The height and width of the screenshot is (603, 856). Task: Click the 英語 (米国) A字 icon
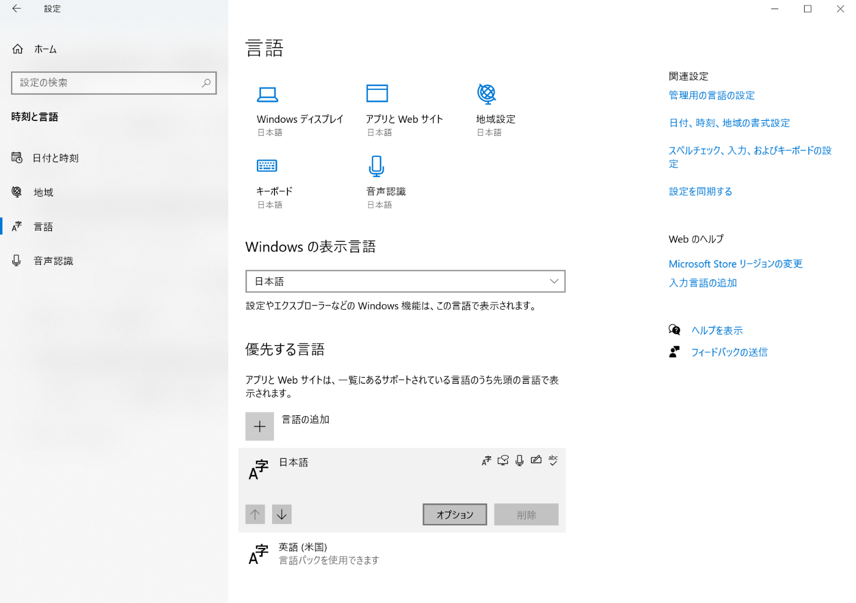pyautogui.click(x=259, y=554)
